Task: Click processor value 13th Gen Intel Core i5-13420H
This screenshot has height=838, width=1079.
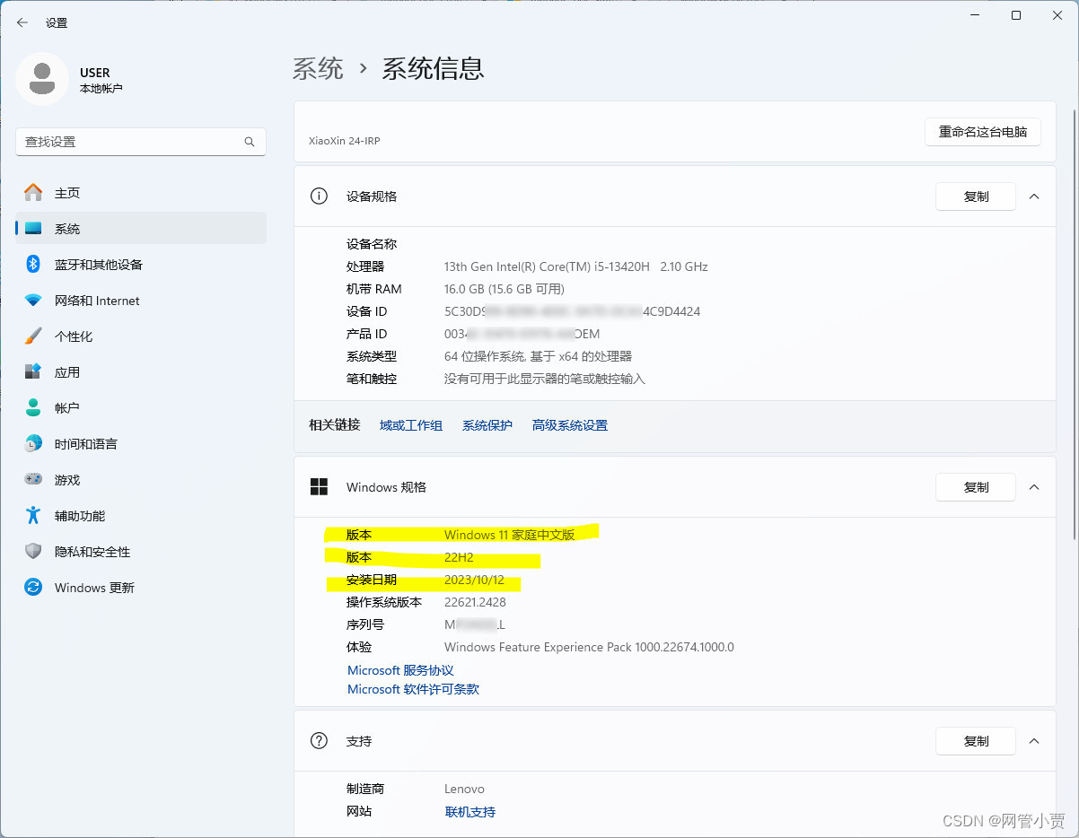Action: 576,266
